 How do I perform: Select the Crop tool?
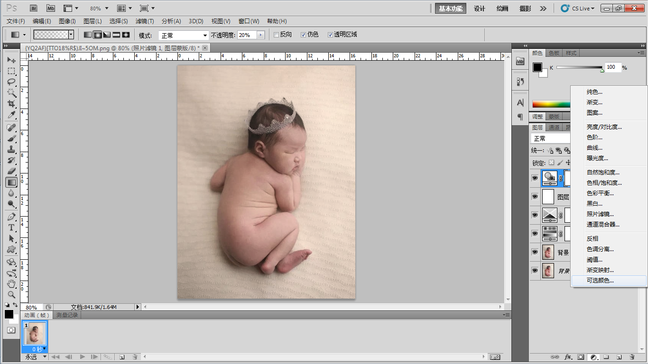11,104
